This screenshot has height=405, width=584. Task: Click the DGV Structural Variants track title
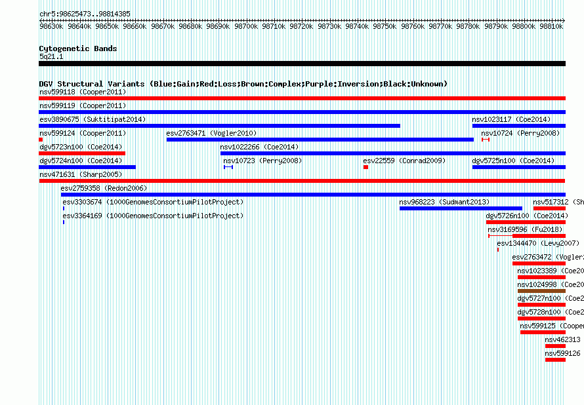(243, 84)
